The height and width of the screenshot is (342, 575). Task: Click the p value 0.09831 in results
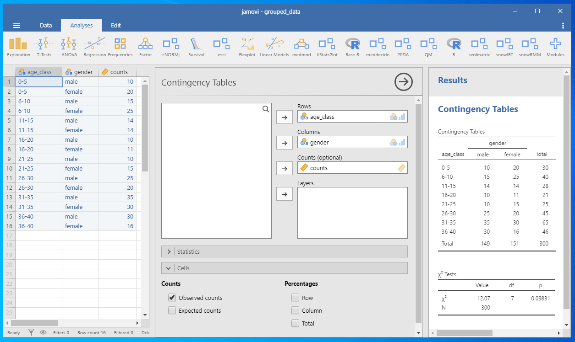pyautogui.click(x=540, y=298)
